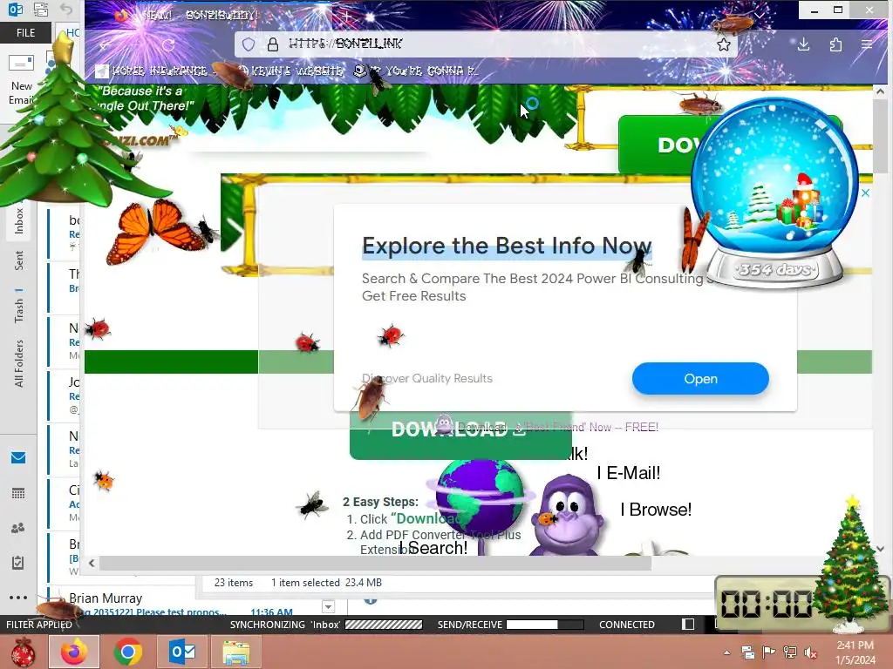Screen dimensions: 893x669
Task: Click the 00:00 digital timer widget
Action: pyautogui.click(x=766, y=603)
